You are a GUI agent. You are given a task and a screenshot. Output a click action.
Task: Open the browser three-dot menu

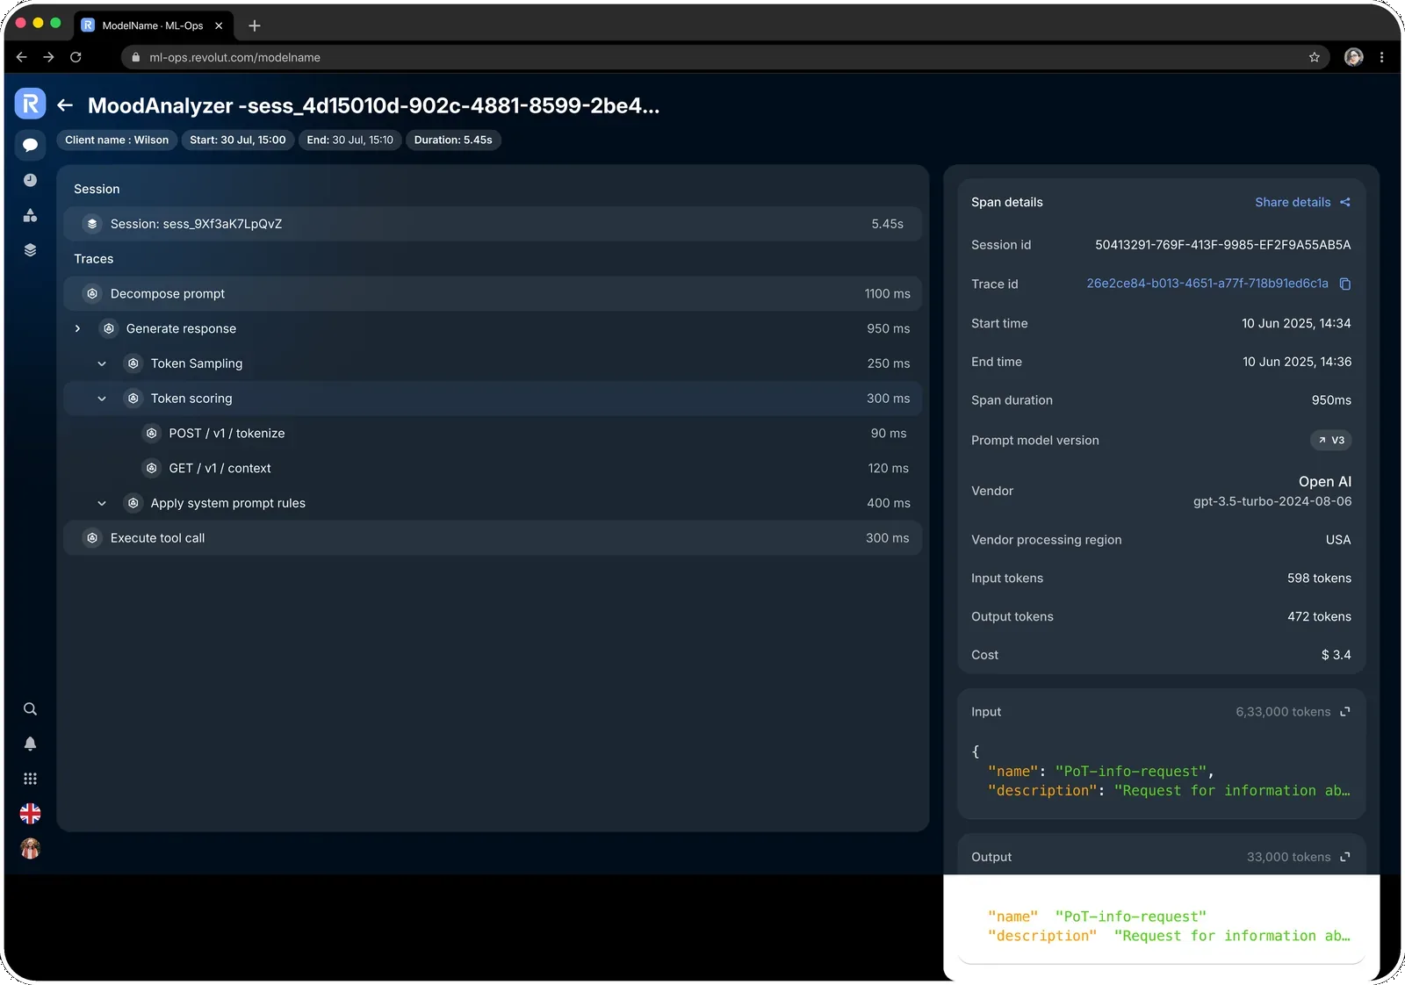tap(1381, 57)
